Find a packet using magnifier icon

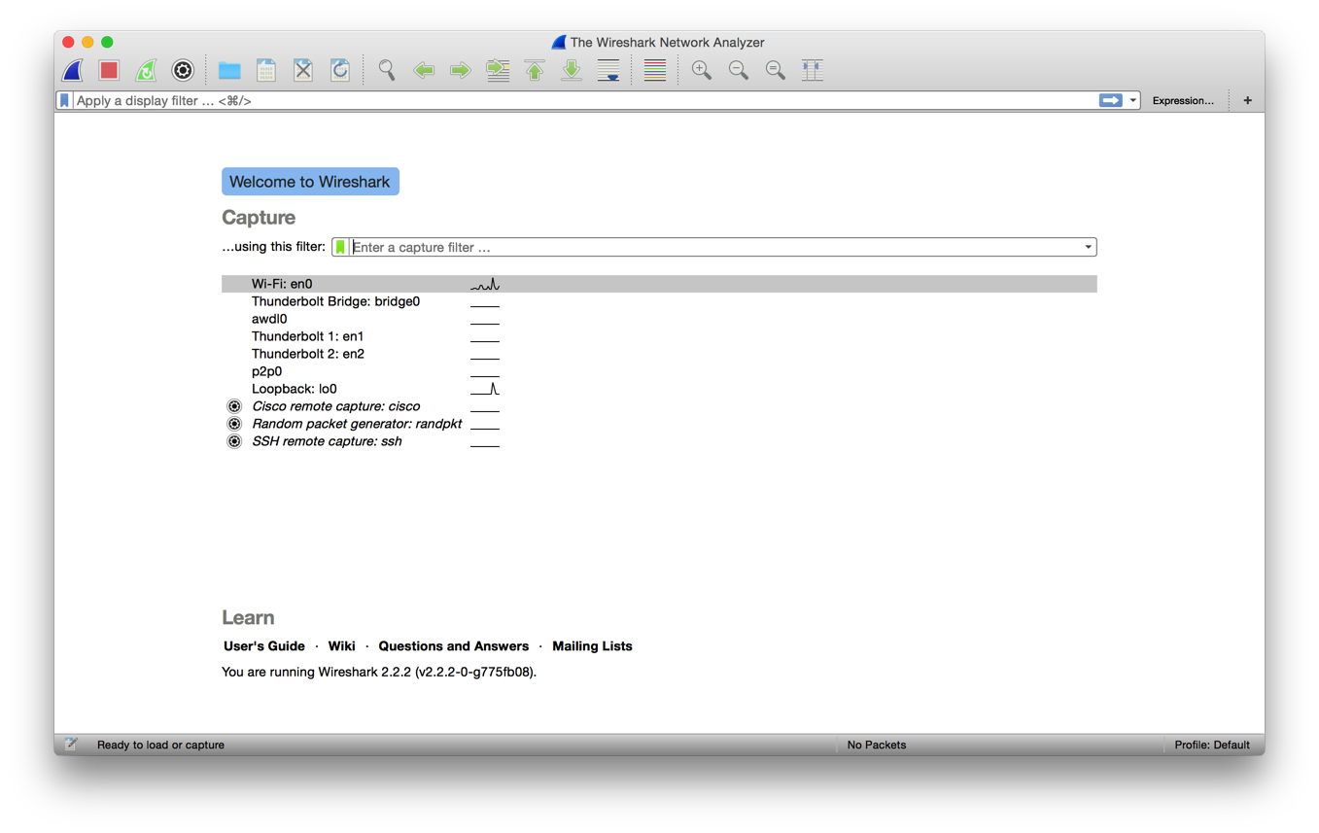pyautogui.click(x=387, y=70)
